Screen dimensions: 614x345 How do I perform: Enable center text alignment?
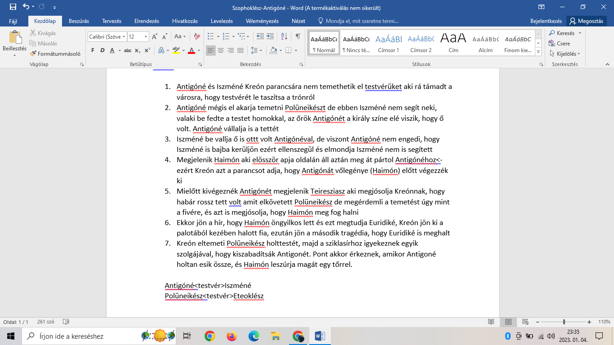coord(221,50)
